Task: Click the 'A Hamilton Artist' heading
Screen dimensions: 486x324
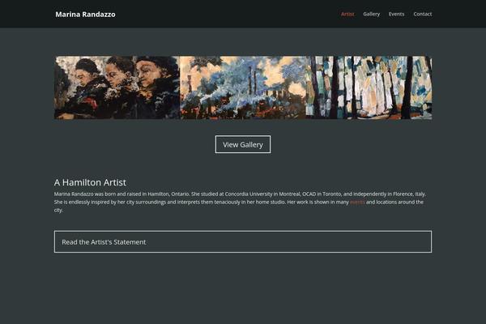Action: pos(90,182)
